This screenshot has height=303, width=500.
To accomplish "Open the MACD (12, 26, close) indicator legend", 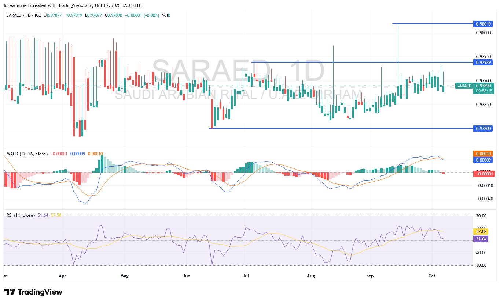I will point(27,154).
